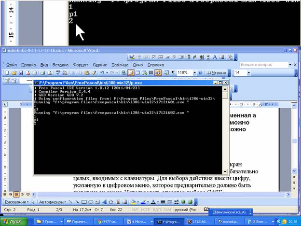Click the New document icon in Word toolbar
Viewport: 301px width, 226px height.
7,73
